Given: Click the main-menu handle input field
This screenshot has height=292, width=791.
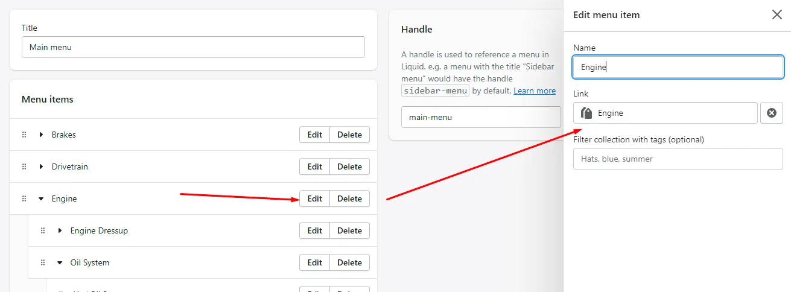Looking at the screenshot, I should point(481,117).
